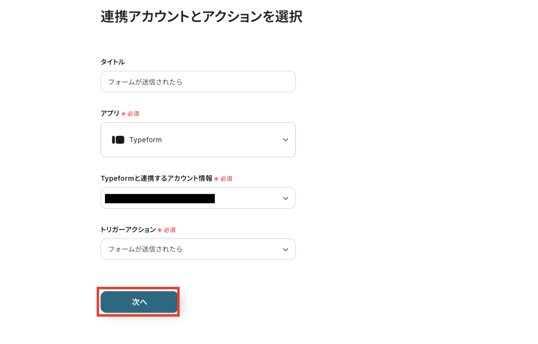Click the タイトル field label
This screenshot has height=344, width=538.
pyautogui.click(x=112, y=62)
